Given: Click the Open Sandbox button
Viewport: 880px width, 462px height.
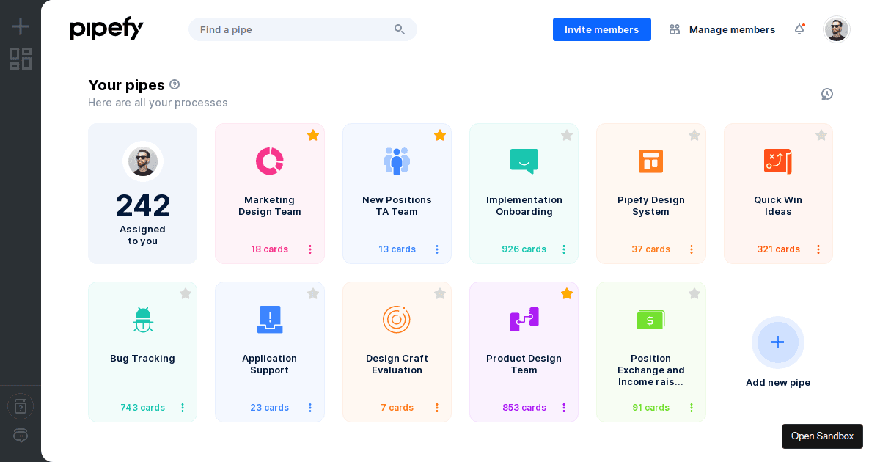Looking at the screenshot, I should 822,436.
